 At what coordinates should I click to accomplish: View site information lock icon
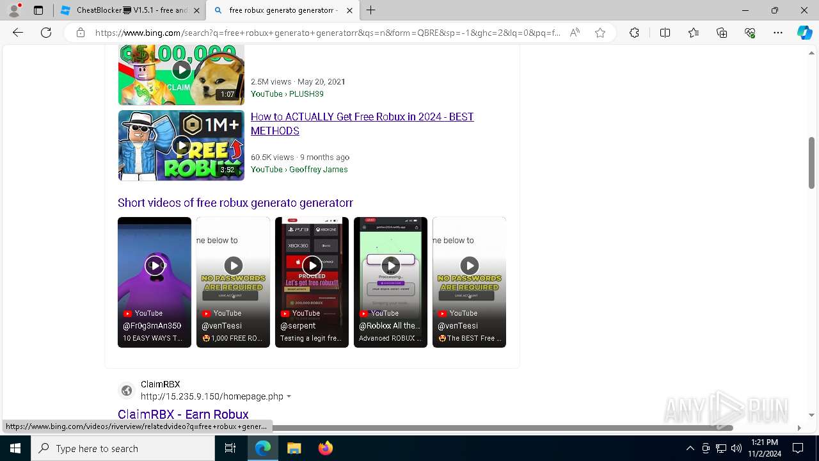point(81,33)
